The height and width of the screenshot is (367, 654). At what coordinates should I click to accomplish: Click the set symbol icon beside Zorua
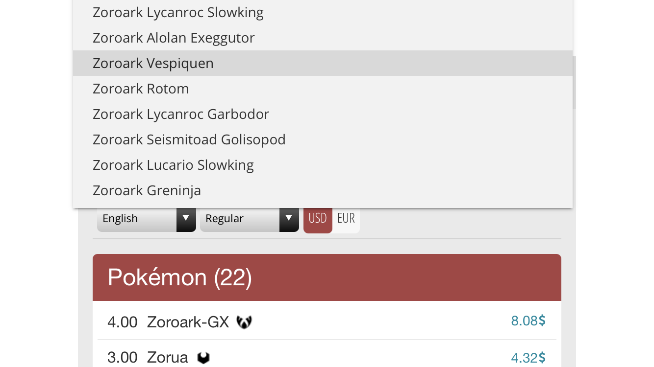point(203,358)
